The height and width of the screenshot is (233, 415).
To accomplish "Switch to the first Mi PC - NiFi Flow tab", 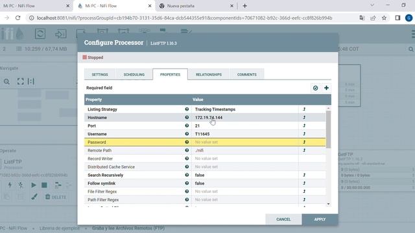I will [x=36, y=6].
